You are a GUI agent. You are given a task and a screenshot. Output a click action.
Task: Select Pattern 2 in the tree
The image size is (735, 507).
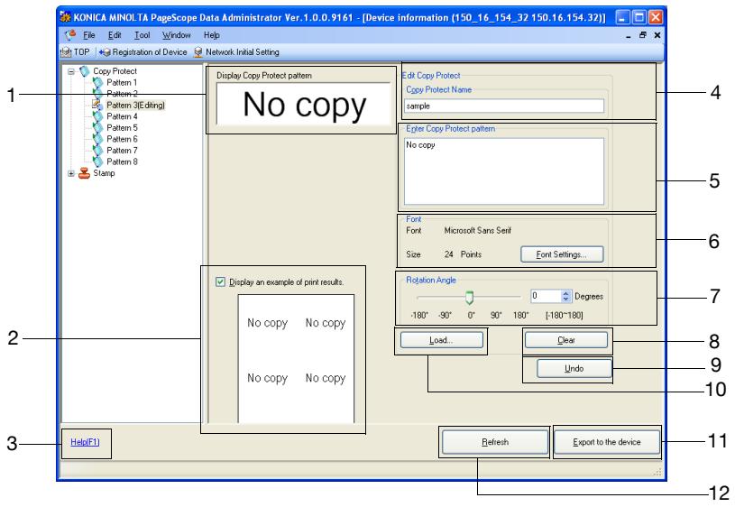coord(122,94)
